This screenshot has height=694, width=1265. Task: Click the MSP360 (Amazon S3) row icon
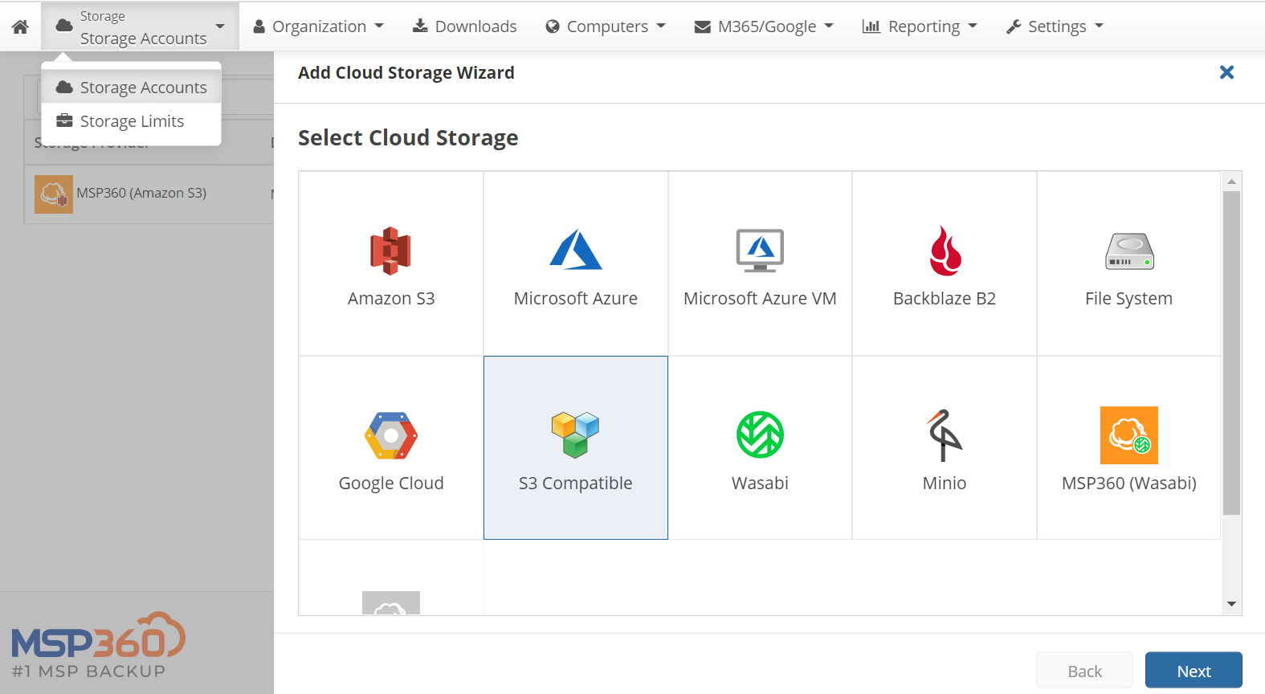point(54,194)
